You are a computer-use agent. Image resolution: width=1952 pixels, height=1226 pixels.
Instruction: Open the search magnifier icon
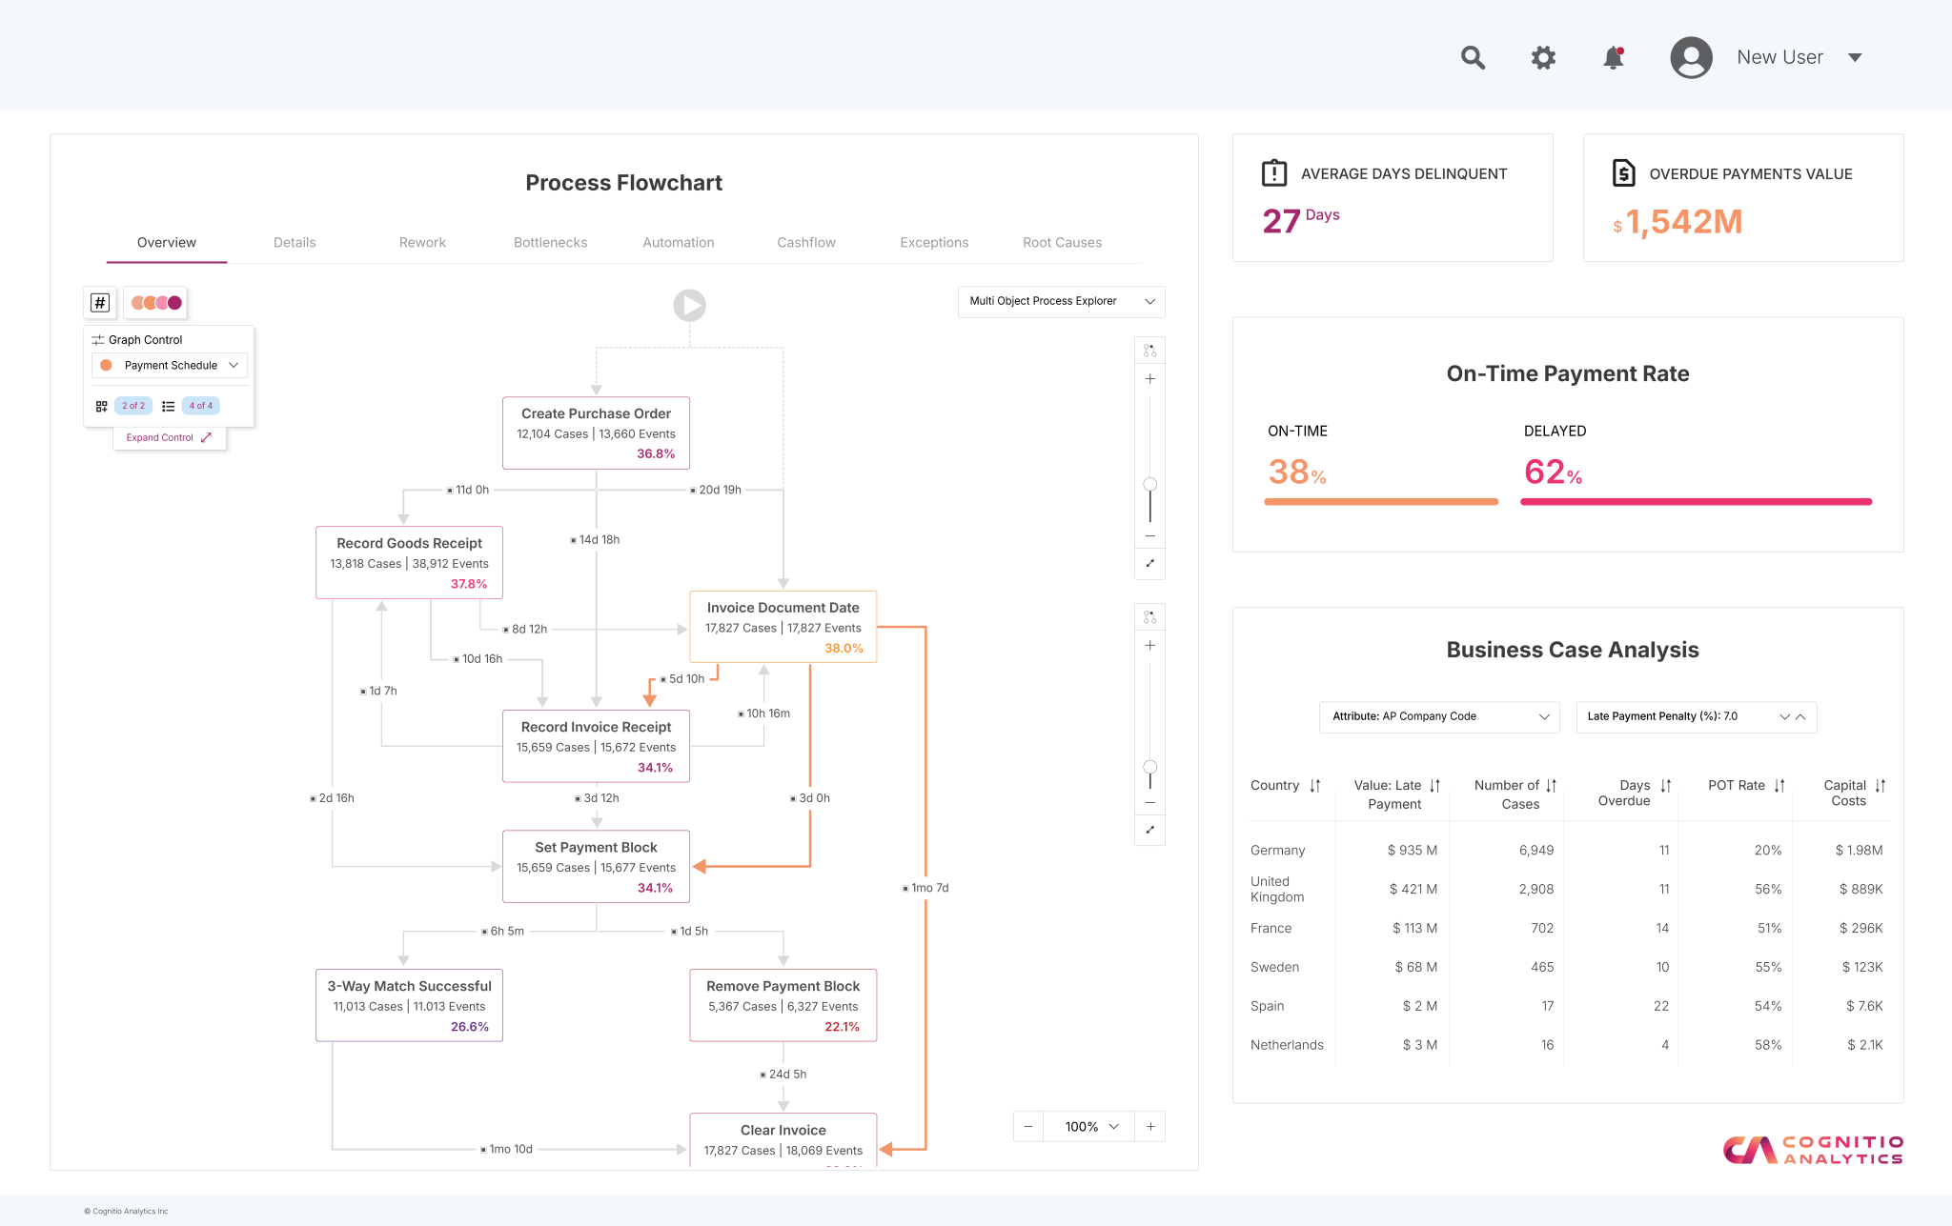[x=1473, y=57]
